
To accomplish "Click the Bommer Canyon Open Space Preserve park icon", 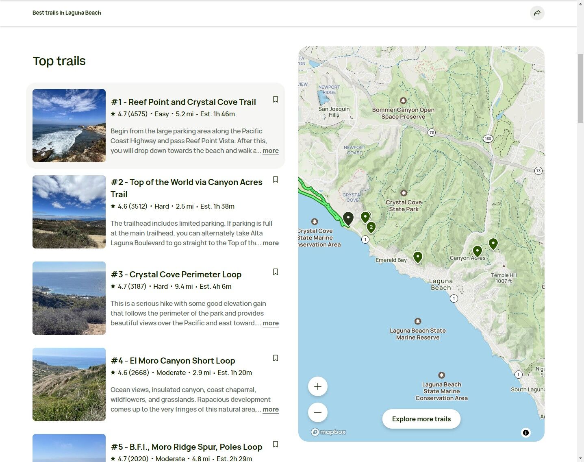I will [x=403, y=100].
